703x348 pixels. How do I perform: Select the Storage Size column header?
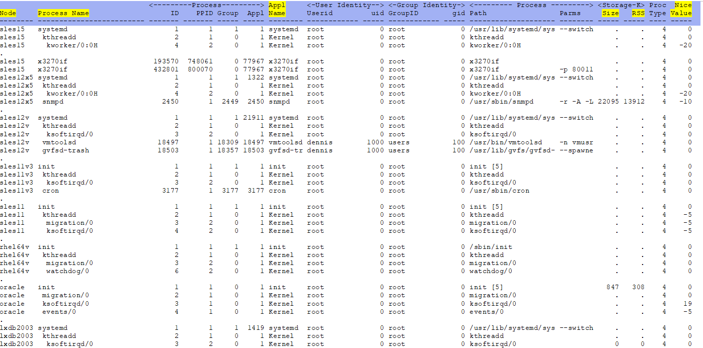coord(610,13)
